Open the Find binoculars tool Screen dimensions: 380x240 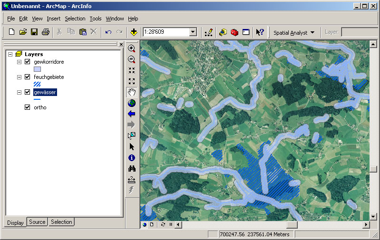[x=132, y=169]
